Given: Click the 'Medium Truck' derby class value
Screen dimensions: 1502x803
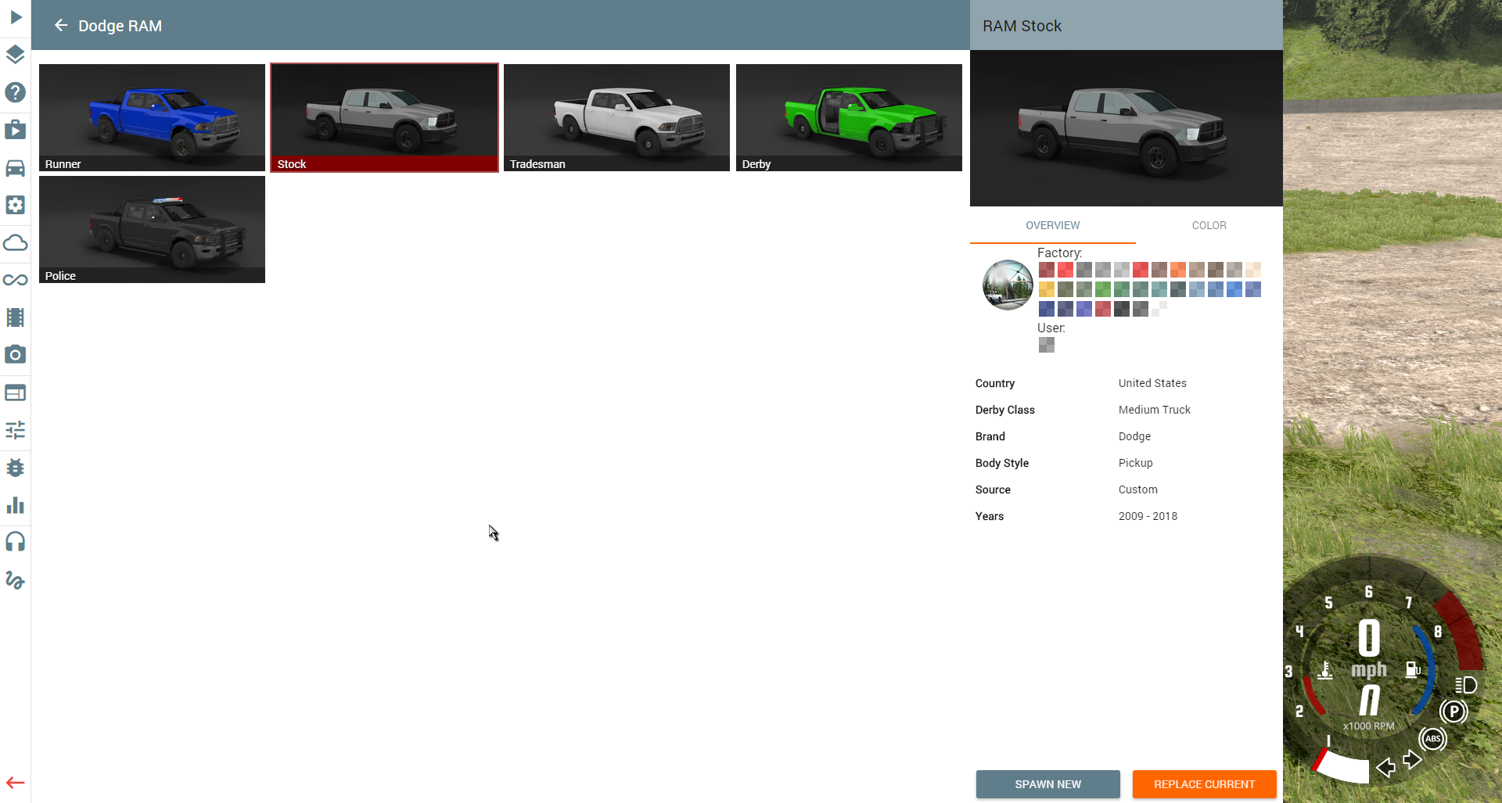Looking at the screenshot, I should [1155, 410].
